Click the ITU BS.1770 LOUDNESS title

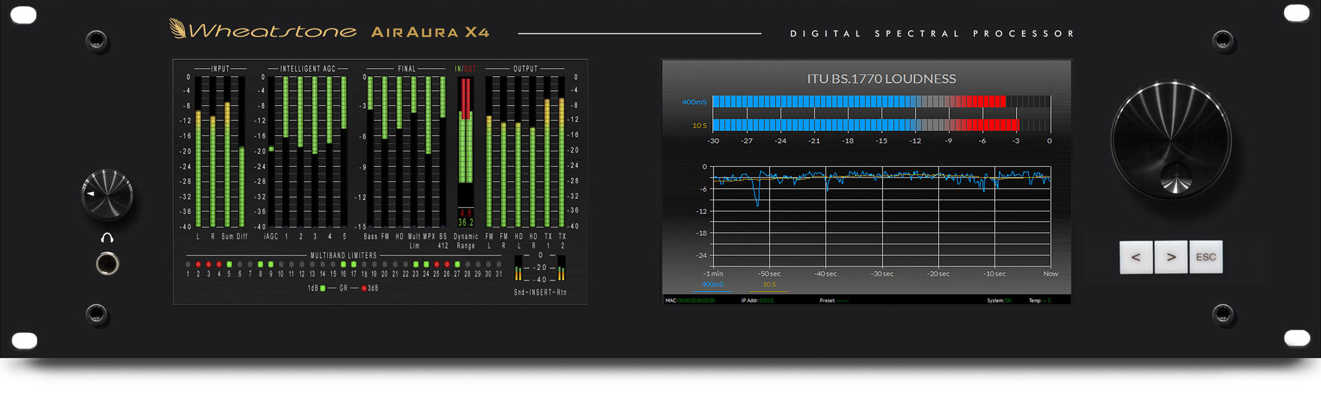coord(881,79)
